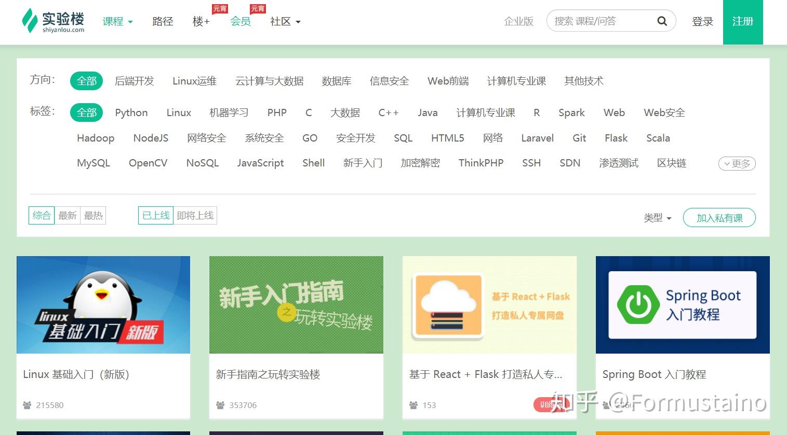Select 全部 in the 标签 filter

pyautogui.click(x=87, y=113)
